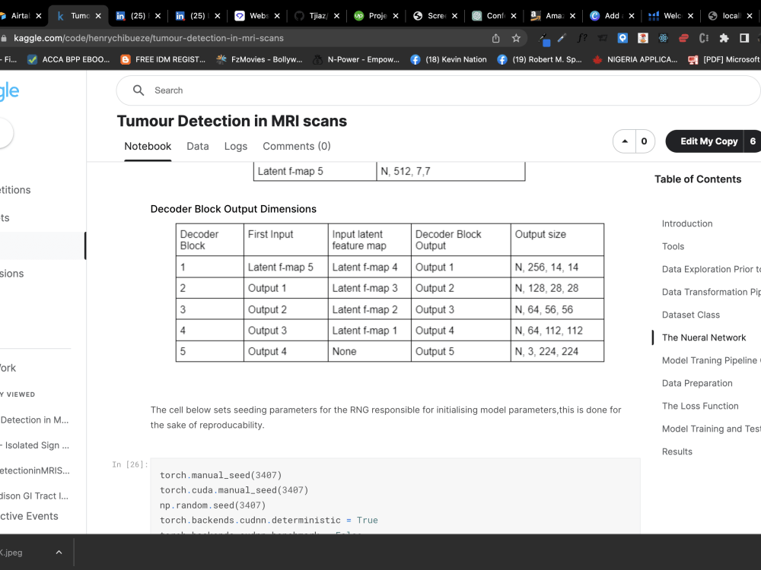This screenshot has height=570, width=761.
Task: Open recently viewed 'dison GI Tract' item
Action: tap(34, 496)
